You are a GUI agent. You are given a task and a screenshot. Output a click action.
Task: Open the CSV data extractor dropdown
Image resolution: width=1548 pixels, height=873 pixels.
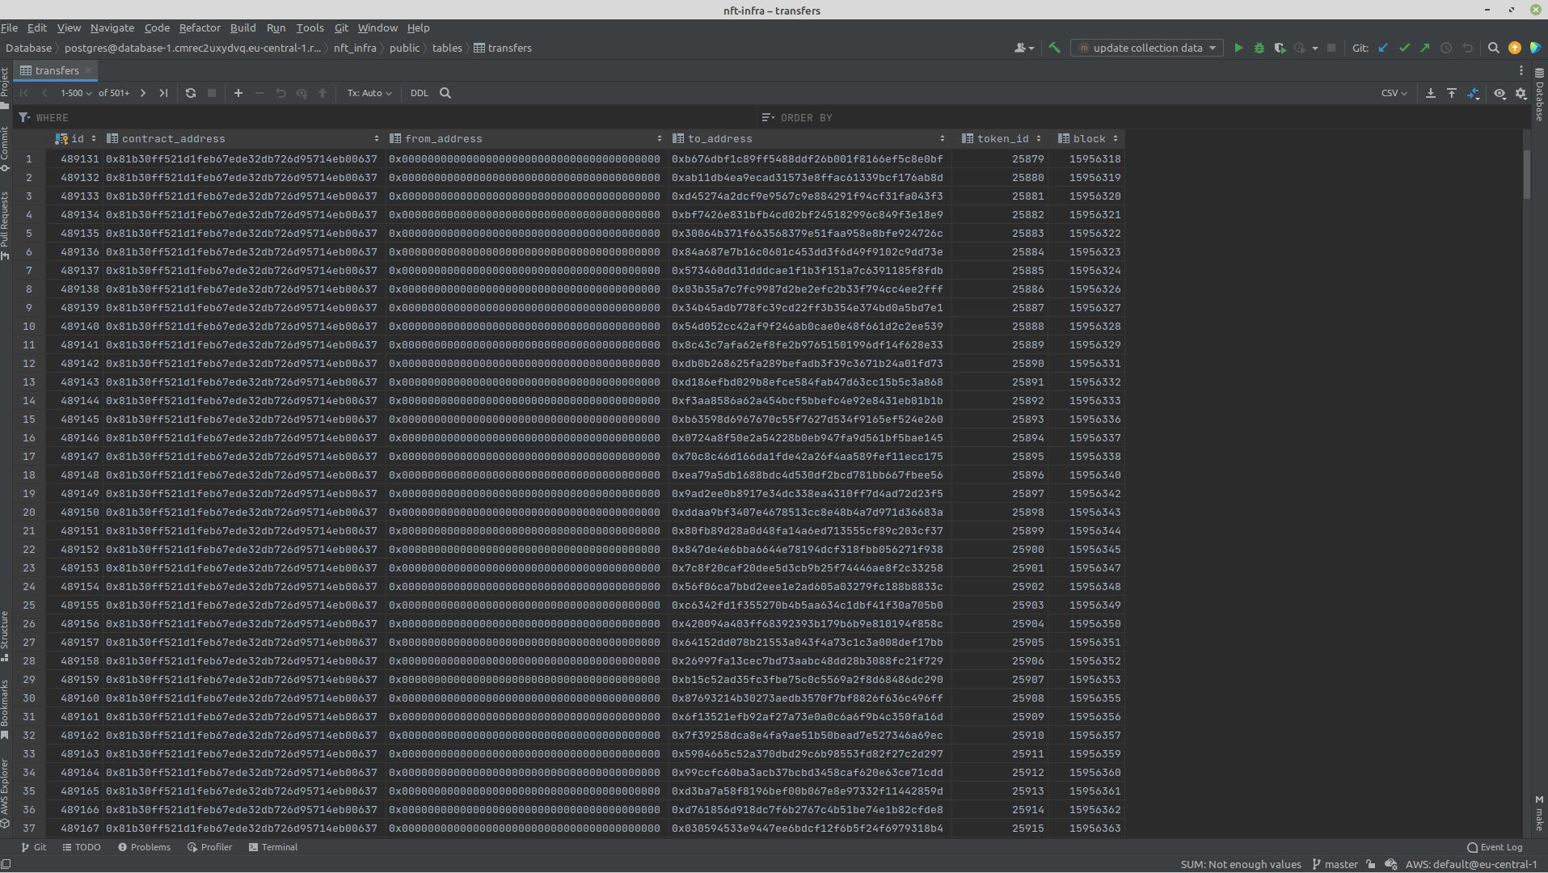pyautogui.click(x=1394, y=94)
